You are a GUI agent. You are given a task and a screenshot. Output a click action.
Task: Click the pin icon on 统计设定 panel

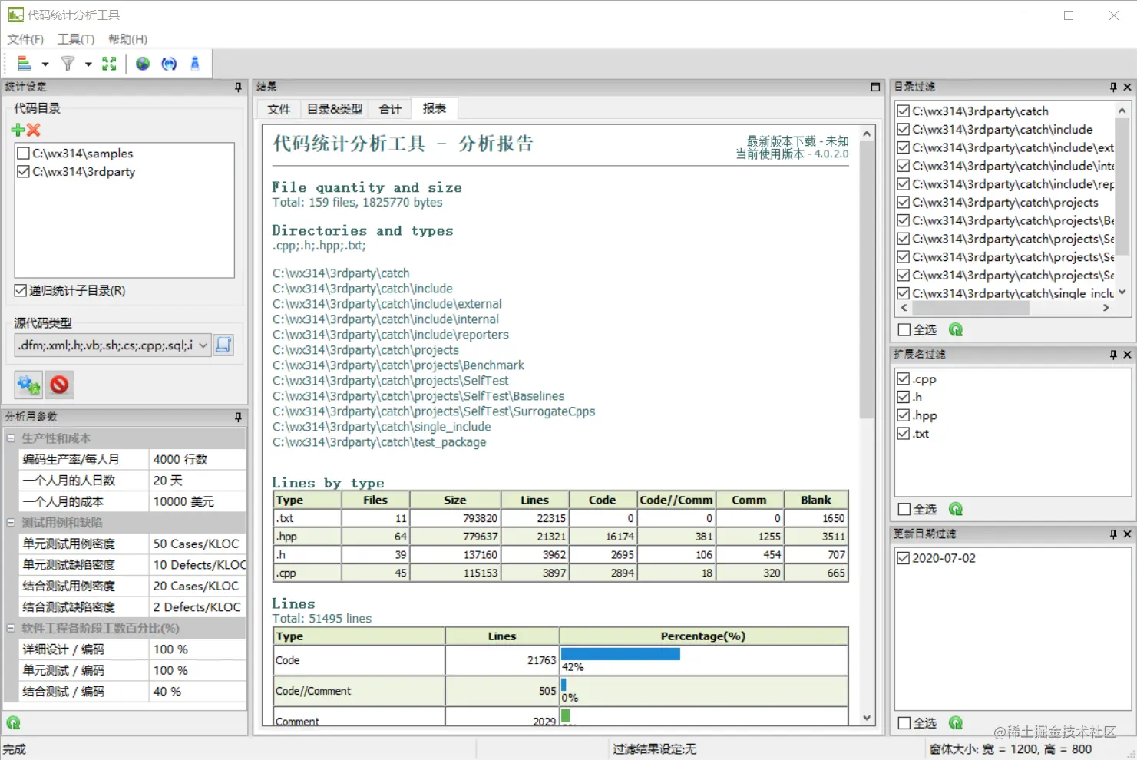[238, 88]
